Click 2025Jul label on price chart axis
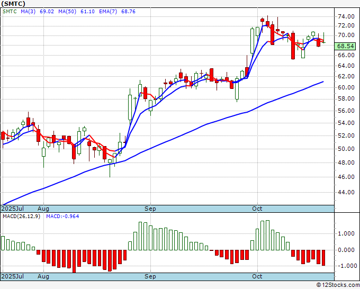This screenshot has height=289, width=360. click(13, 209)
